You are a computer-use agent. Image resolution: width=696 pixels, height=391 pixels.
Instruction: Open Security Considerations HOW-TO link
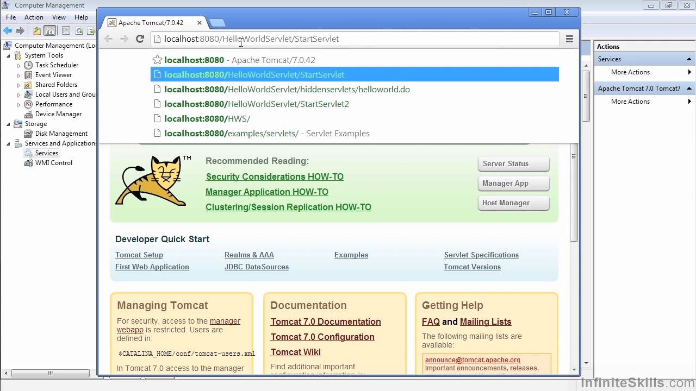coord(275,176)
